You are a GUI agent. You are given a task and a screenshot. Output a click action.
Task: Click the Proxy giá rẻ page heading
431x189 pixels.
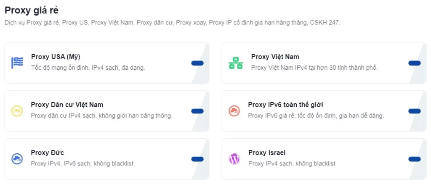(x=32, y=10)
